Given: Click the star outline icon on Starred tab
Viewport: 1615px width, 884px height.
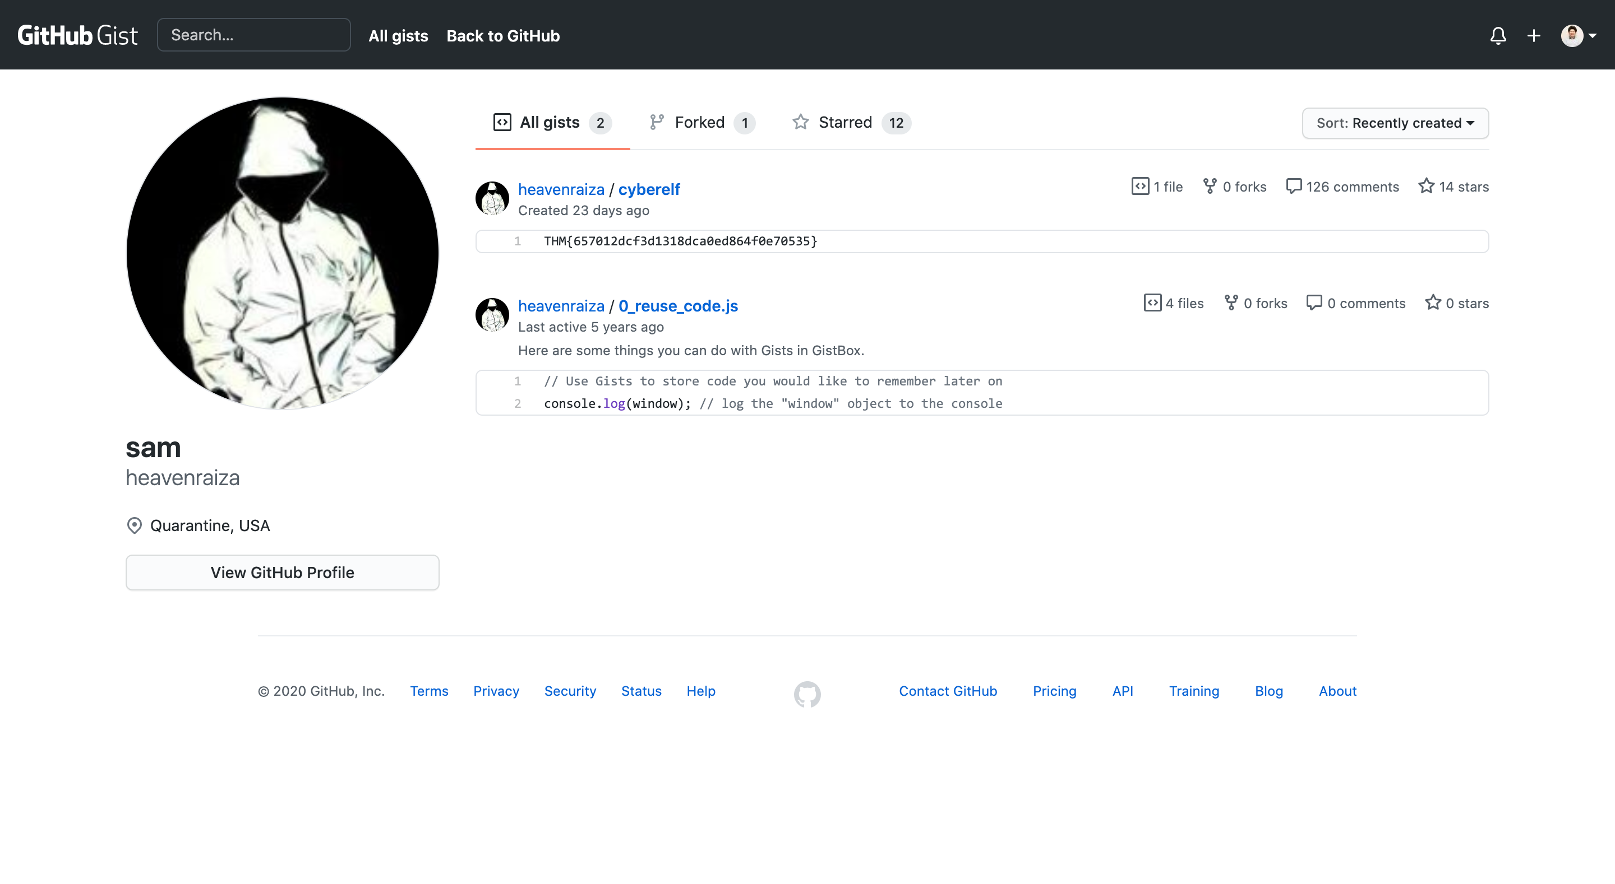Looking at the screenshot, I should click(x=801, y=122).
